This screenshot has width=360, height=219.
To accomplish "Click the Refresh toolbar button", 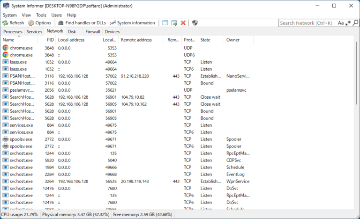I will click(x=13, y=23).
